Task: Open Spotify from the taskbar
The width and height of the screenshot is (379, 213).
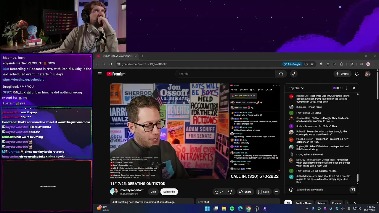Action: pyautogui.click(x=232, y=209)
